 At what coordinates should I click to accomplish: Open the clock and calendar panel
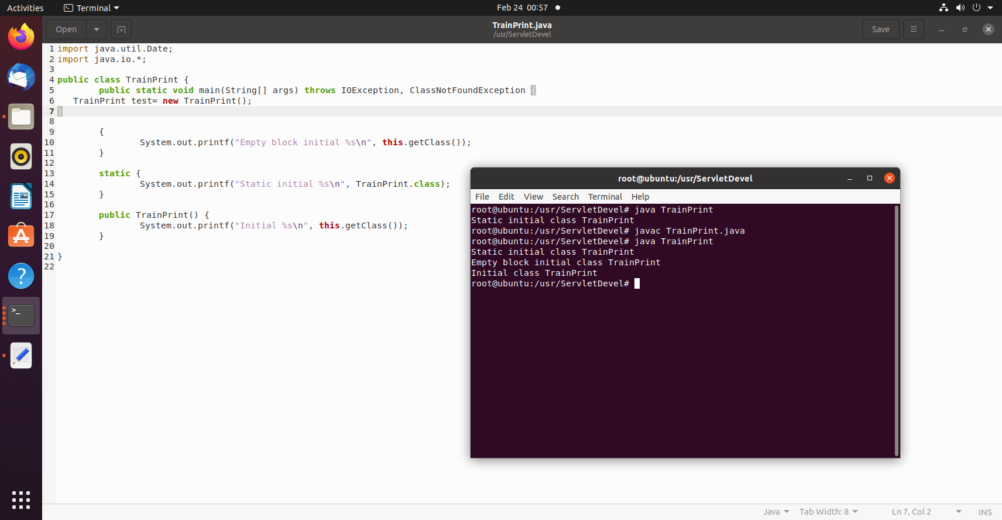(522, 8)
